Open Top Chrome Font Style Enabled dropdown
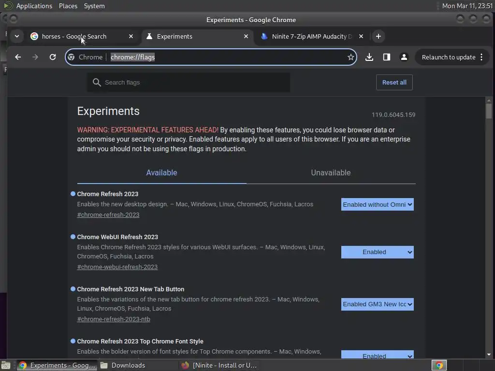 pos(377,355)
